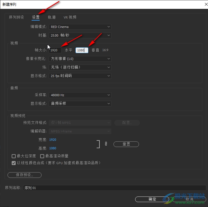Enable the 最高渲染质量 checkbox
208x207 pixels.
(x=42, y=156)
